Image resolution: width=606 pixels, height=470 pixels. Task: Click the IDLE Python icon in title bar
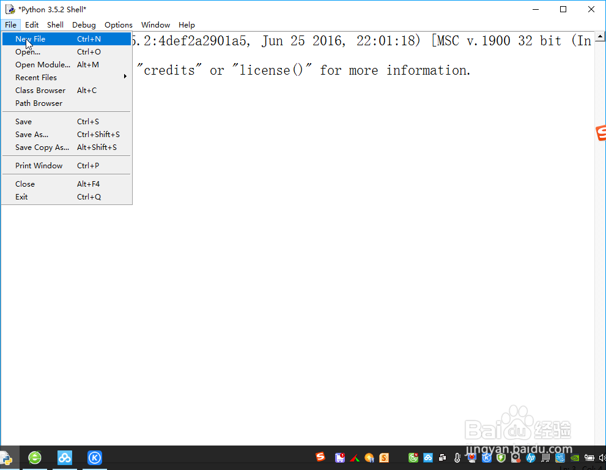(x=10, y=9)
